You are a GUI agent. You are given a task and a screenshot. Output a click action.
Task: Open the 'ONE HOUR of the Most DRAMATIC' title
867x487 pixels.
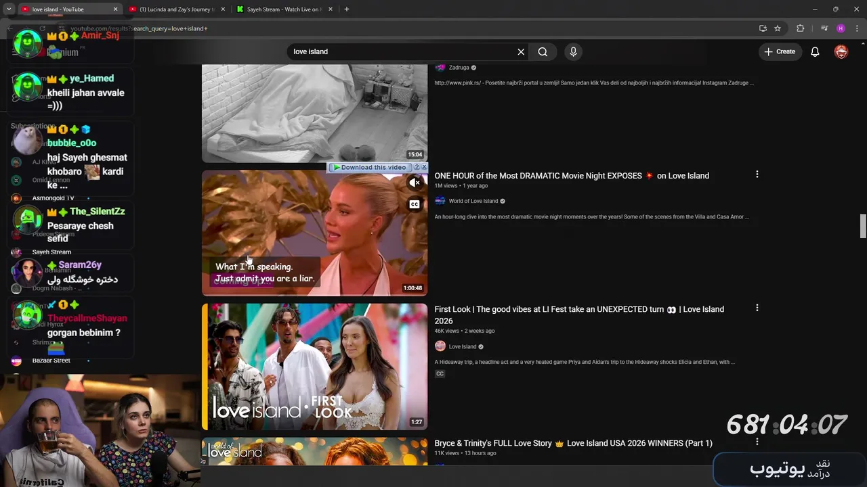pyautogui.click(x=572, y=176)
